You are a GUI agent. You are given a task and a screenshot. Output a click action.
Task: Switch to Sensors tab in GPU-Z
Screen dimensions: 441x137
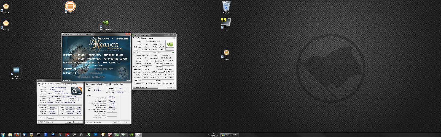(144, 38)
